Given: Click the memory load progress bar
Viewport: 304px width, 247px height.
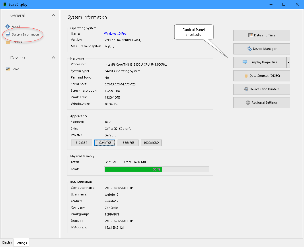Looking at the screenshot, I should (x=157, y=169).
